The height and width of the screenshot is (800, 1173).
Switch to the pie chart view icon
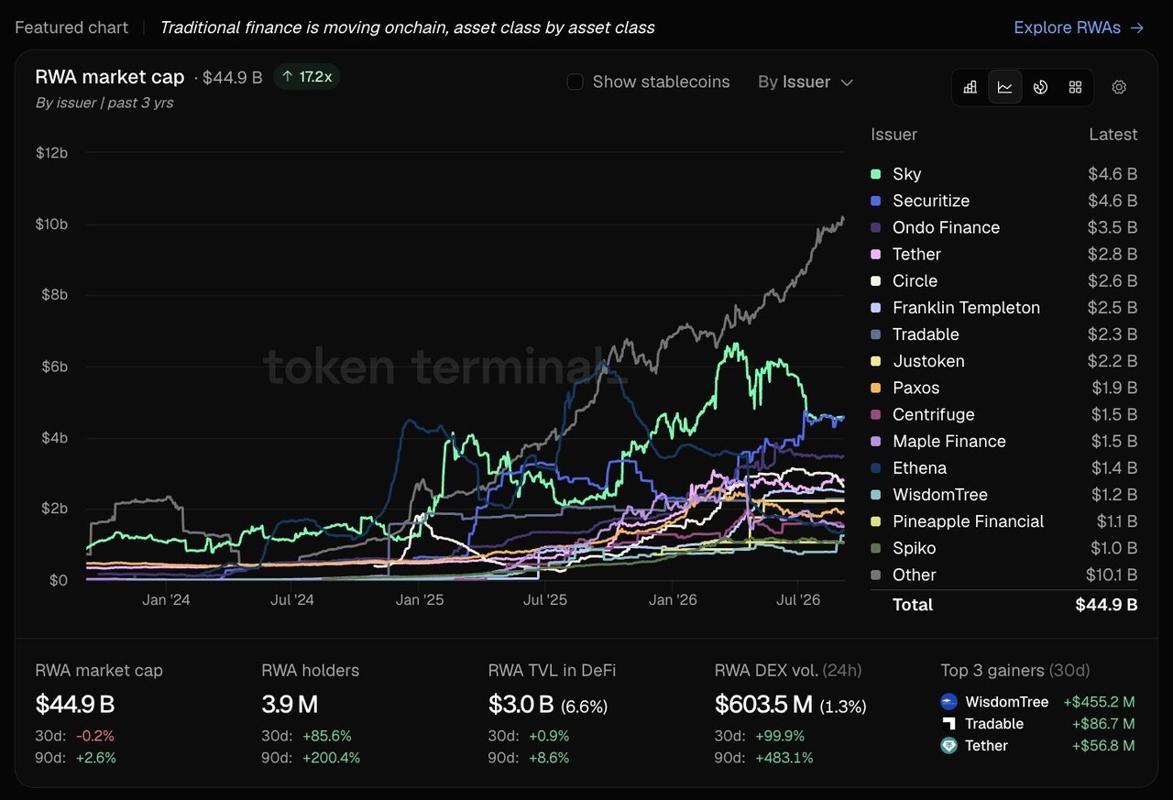click(1040, 87)
